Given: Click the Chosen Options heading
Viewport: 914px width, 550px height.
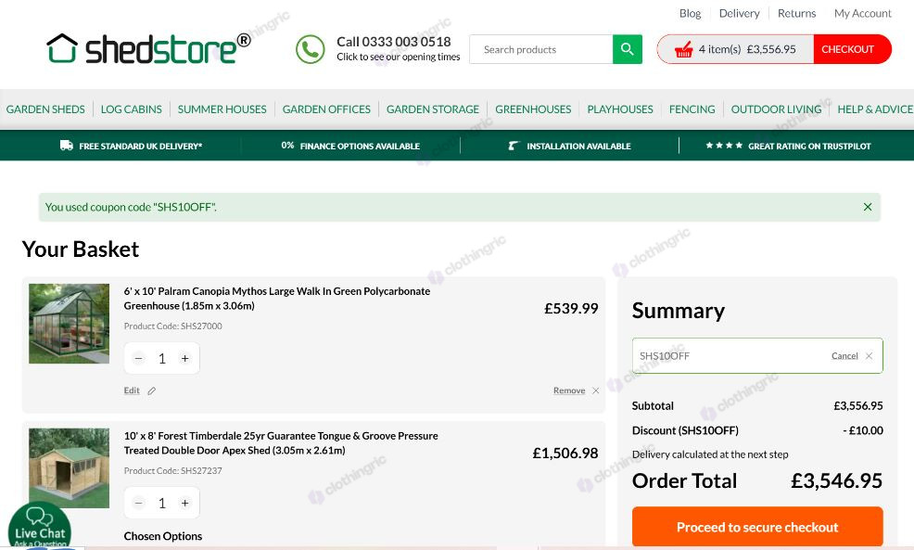Looking at the screenshot, I should point(163,536).
